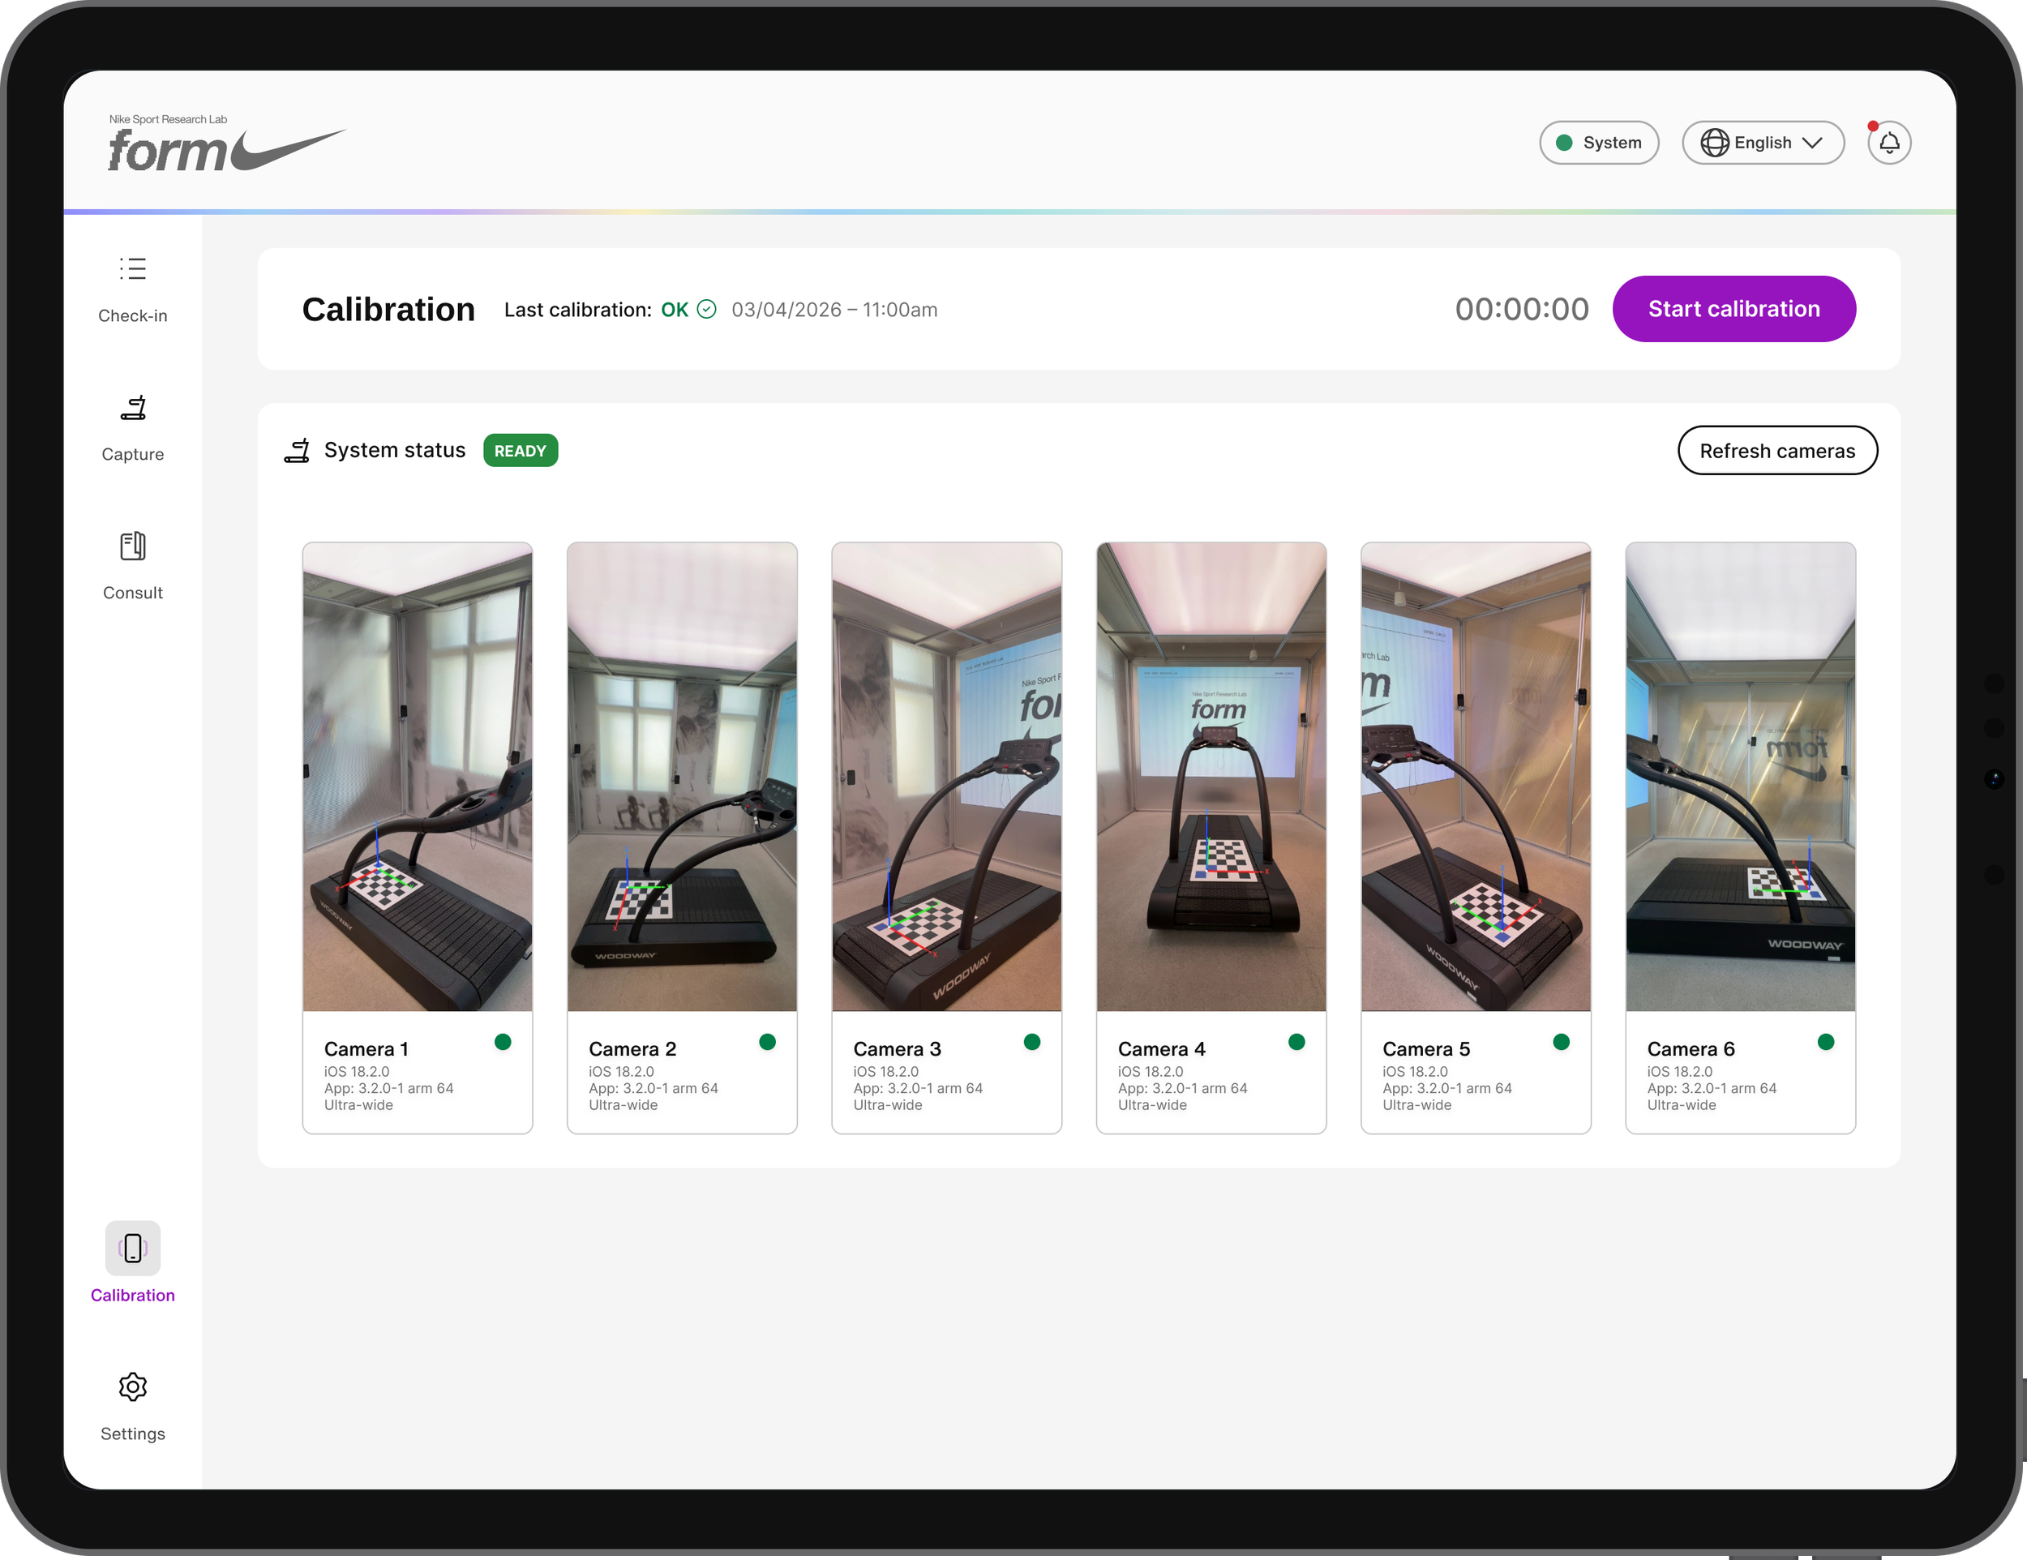Click the 'Last calibration:' label

click(x=578, y=310)
